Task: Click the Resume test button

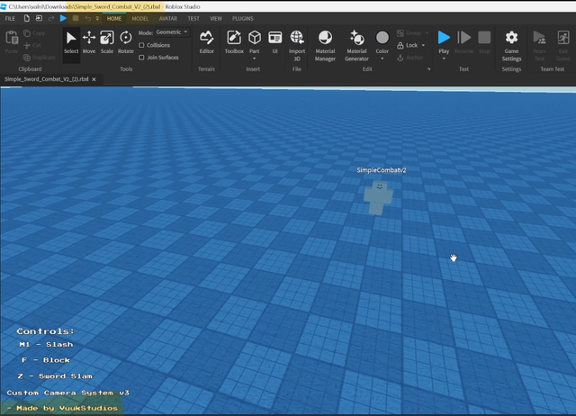Action: (x=464, y=42)
